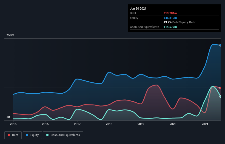Image resolution: width=225 pixels, height=144 pixels.
Task: Click the €50m y-axis label
Action: tap(10, 35)
